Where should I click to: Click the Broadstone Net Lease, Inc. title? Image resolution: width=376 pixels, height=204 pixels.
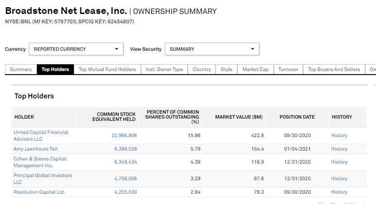coord(66,11)
